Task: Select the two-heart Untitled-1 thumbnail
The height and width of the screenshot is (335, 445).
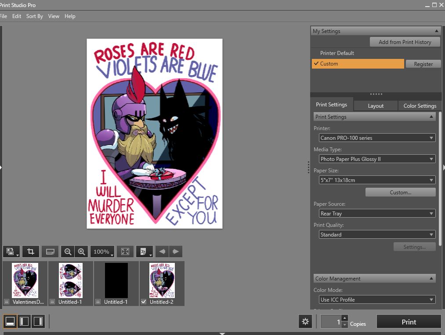Action: click(x=71, y=280)
